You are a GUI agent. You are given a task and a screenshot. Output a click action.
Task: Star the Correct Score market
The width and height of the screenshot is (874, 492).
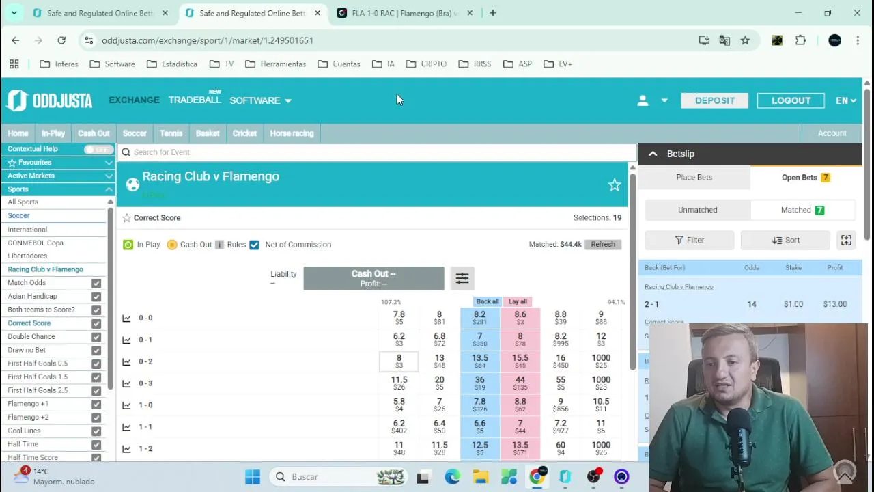[127, 218]
